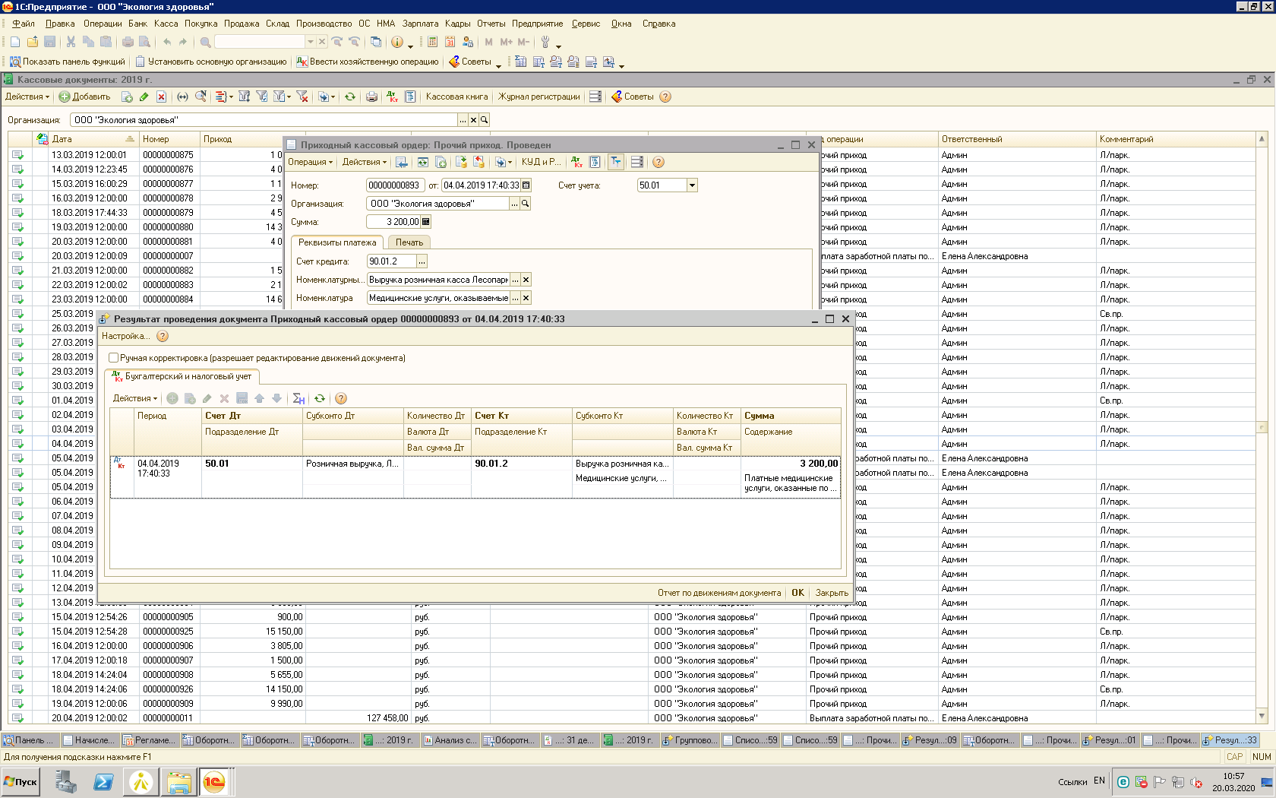Open the Касса menu
Viewport: 1276px width, 798px height.
[x=166, y=24]
